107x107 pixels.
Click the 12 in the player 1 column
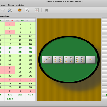pyautogui.click(x=30, y=36)
